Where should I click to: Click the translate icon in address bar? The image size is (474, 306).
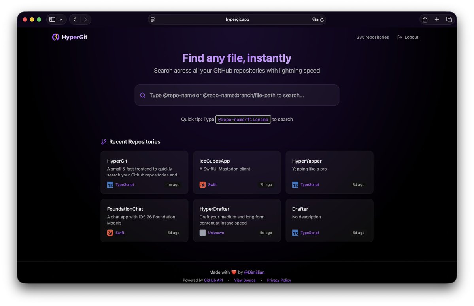[315, 19]
